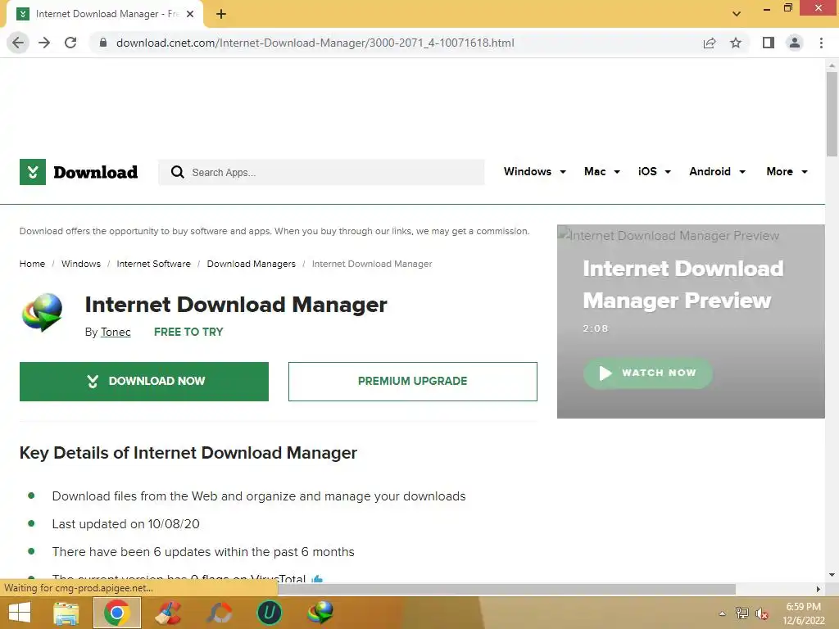Click the Search Apps input field
Viewport: 839px width, 629px height.
point(321,172)
